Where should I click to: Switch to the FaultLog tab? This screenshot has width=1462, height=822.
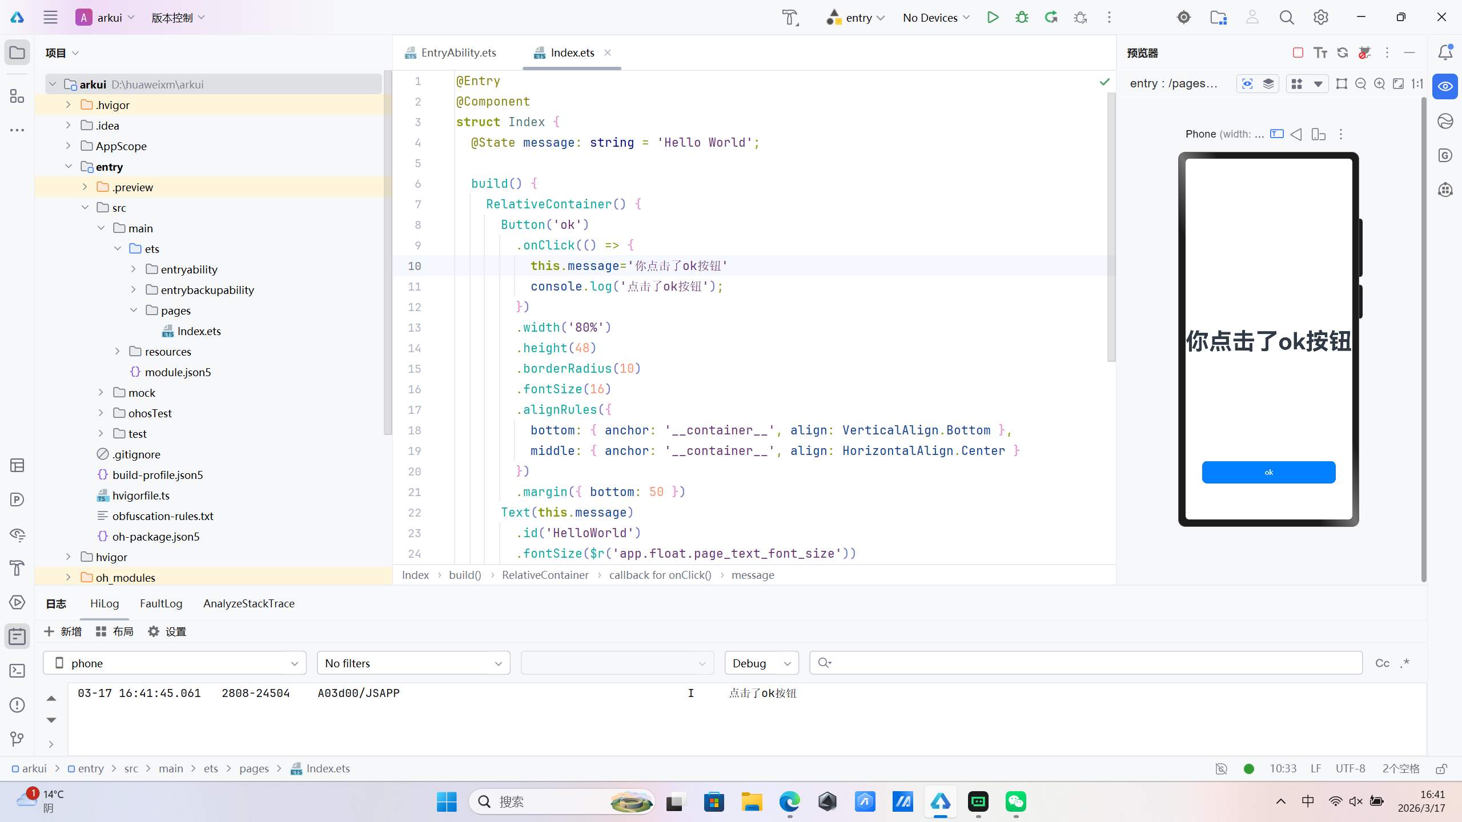pos(161,603)
